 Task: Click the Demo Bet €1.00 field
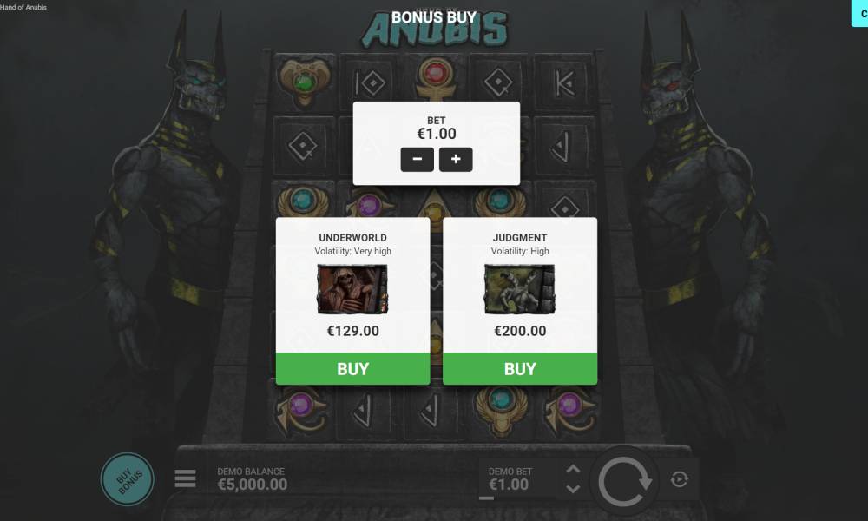click(x=510, y=479)
